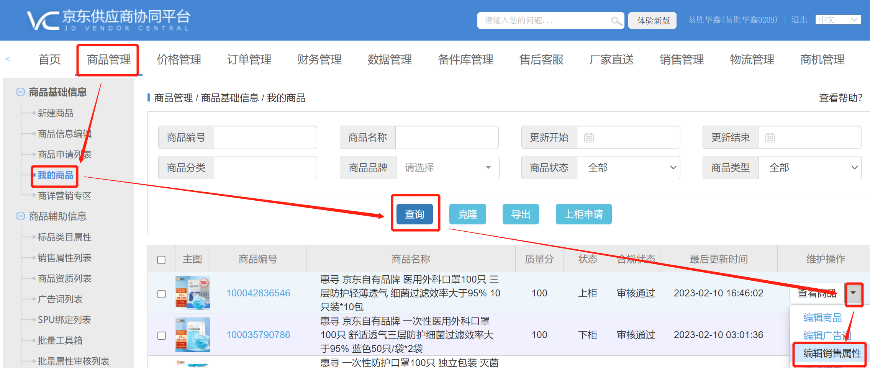This screenshot has width=870, height=368.
Task: Open the product number link 100042836546
Action: pos(258,293)
